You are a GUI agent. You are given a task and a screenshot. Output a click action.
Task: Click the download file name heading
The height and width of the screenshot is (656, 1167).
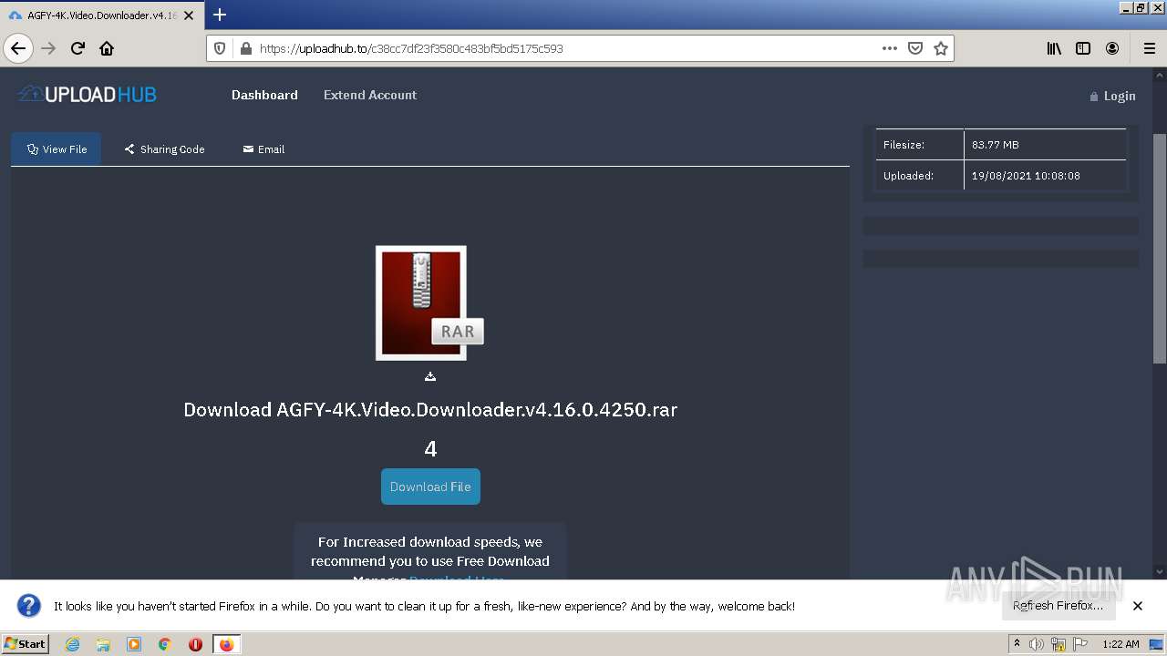coord(430,410)
